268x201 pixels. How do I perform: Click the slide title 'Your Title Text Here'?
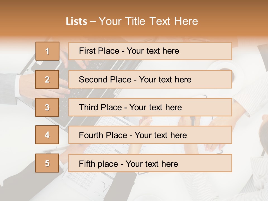[148, 21]
